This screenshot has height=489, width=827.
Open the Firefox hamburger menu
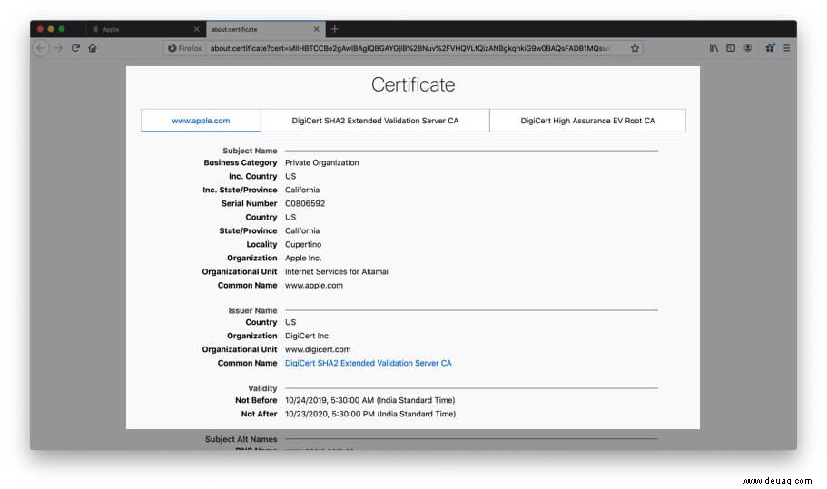click(x=786, y=48)
